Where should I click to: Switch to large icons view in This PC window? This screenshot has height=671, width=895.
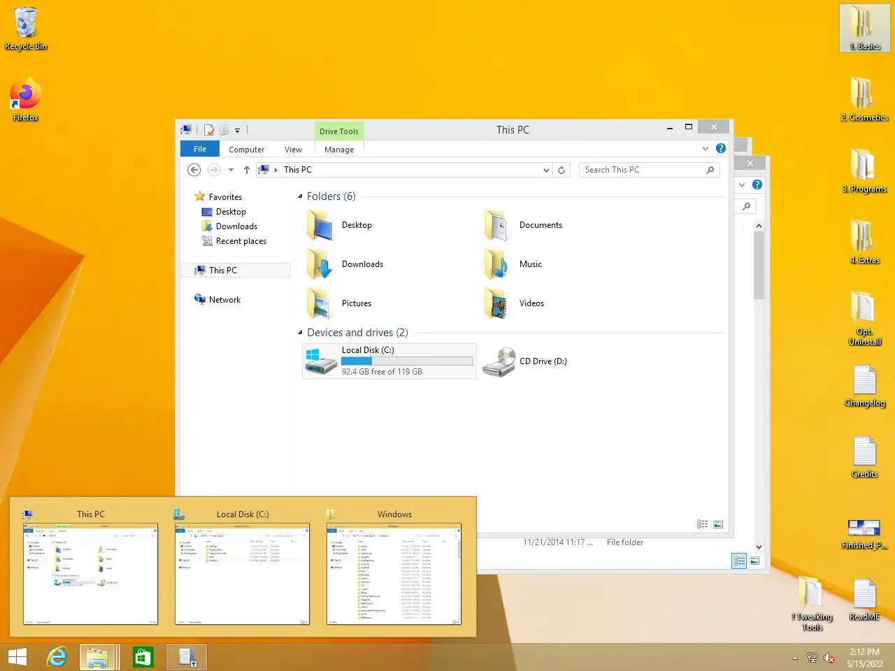coord(718,524)
